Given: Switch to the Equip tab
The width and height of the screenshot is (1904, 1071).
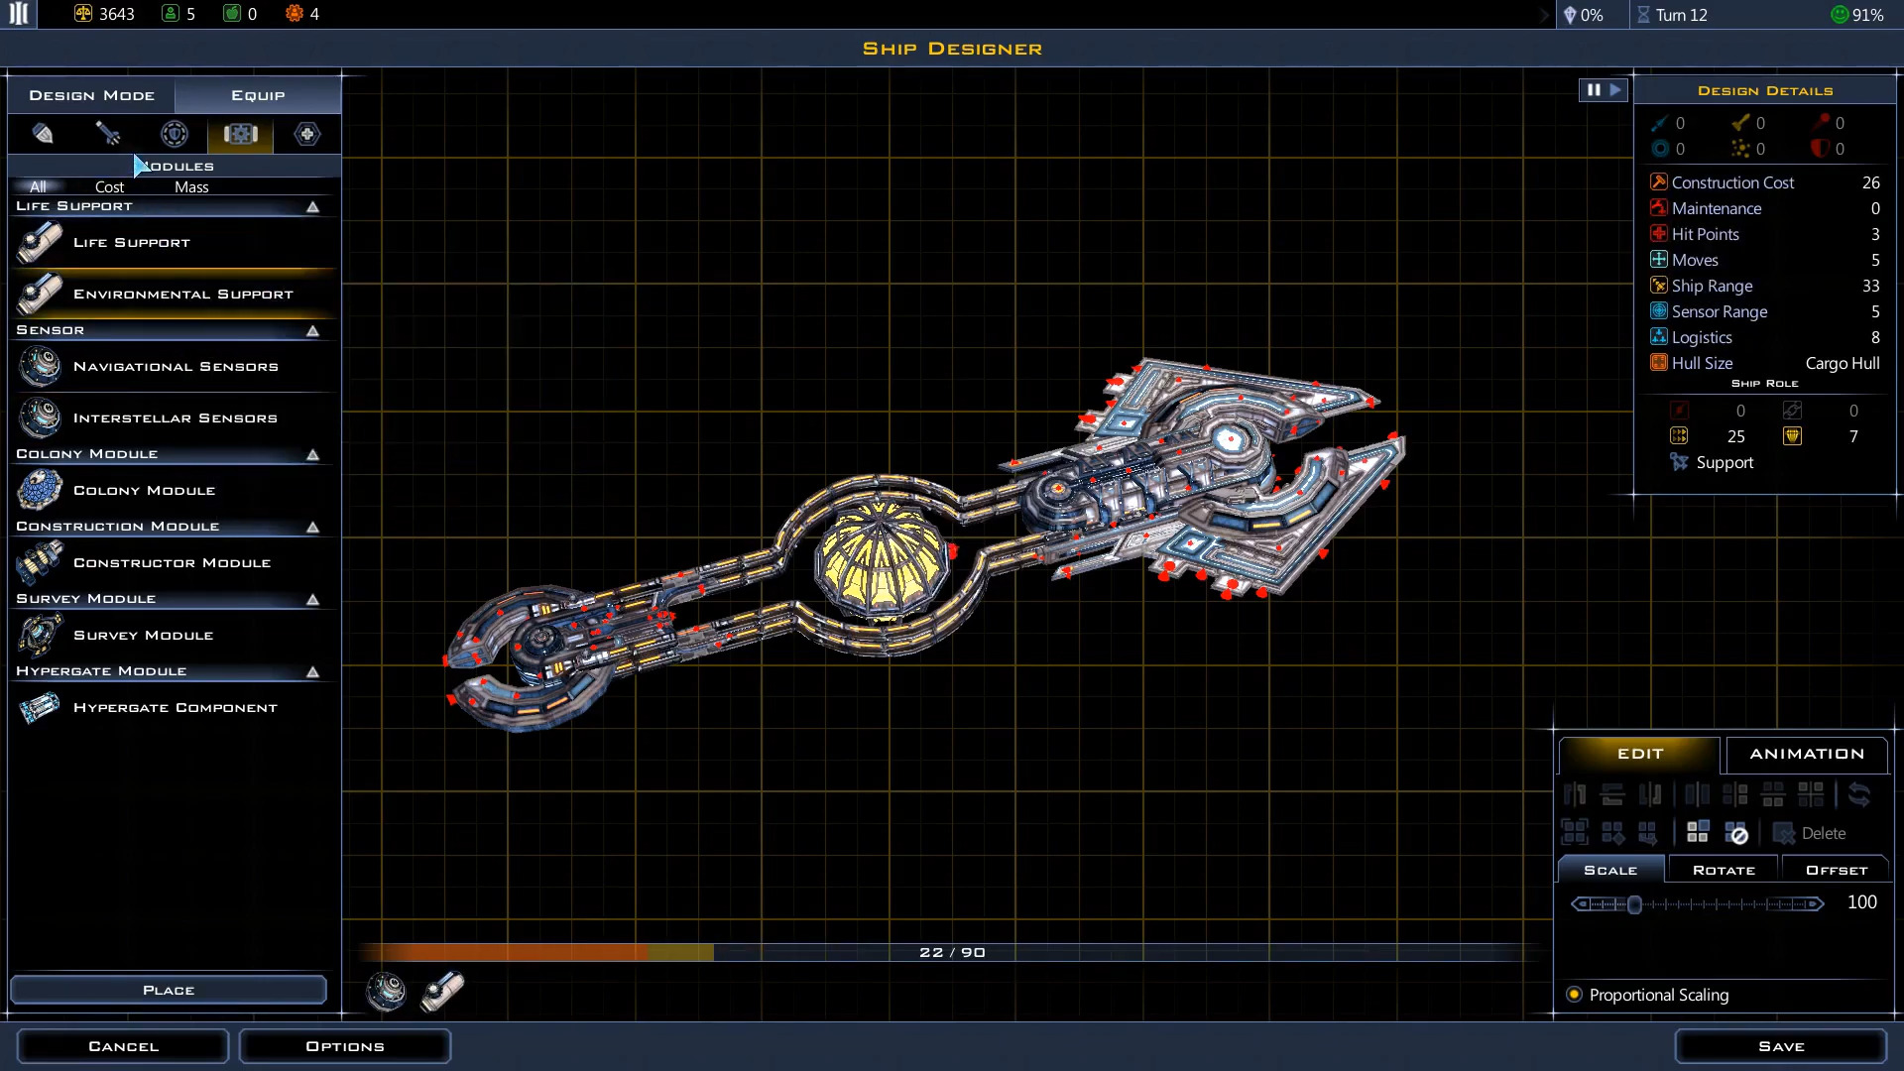Looking at the screenshot, I should point(258,94).
